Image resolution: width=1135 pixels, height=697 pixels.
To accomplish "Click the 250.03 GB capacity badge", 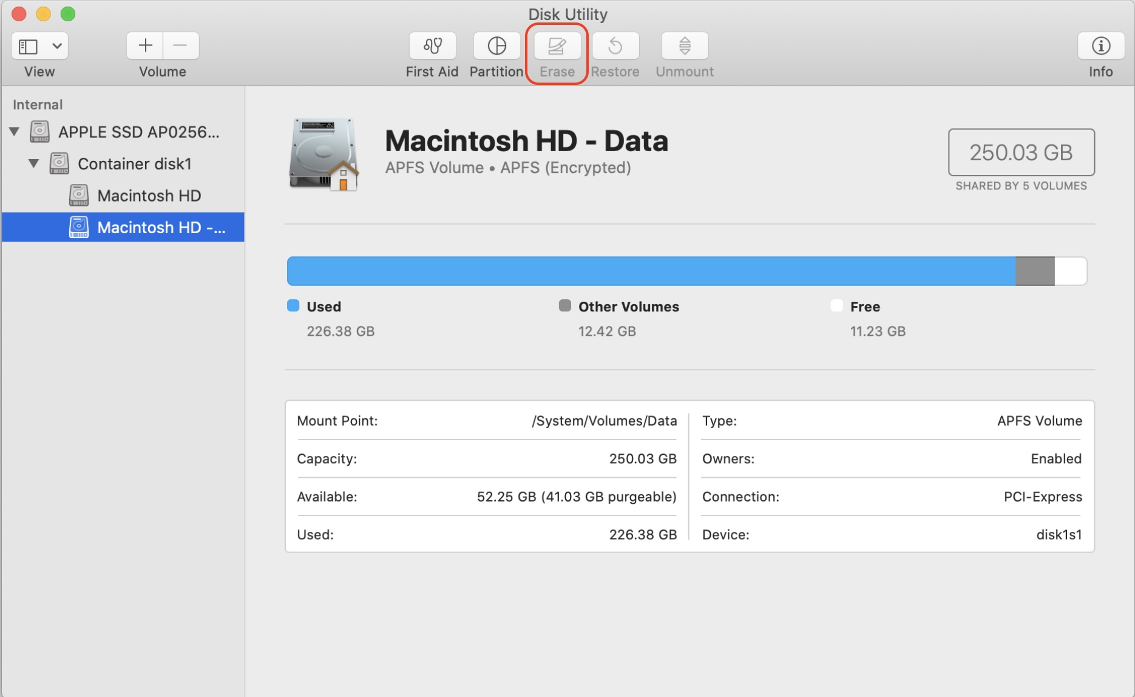I will pos(1021,152).
